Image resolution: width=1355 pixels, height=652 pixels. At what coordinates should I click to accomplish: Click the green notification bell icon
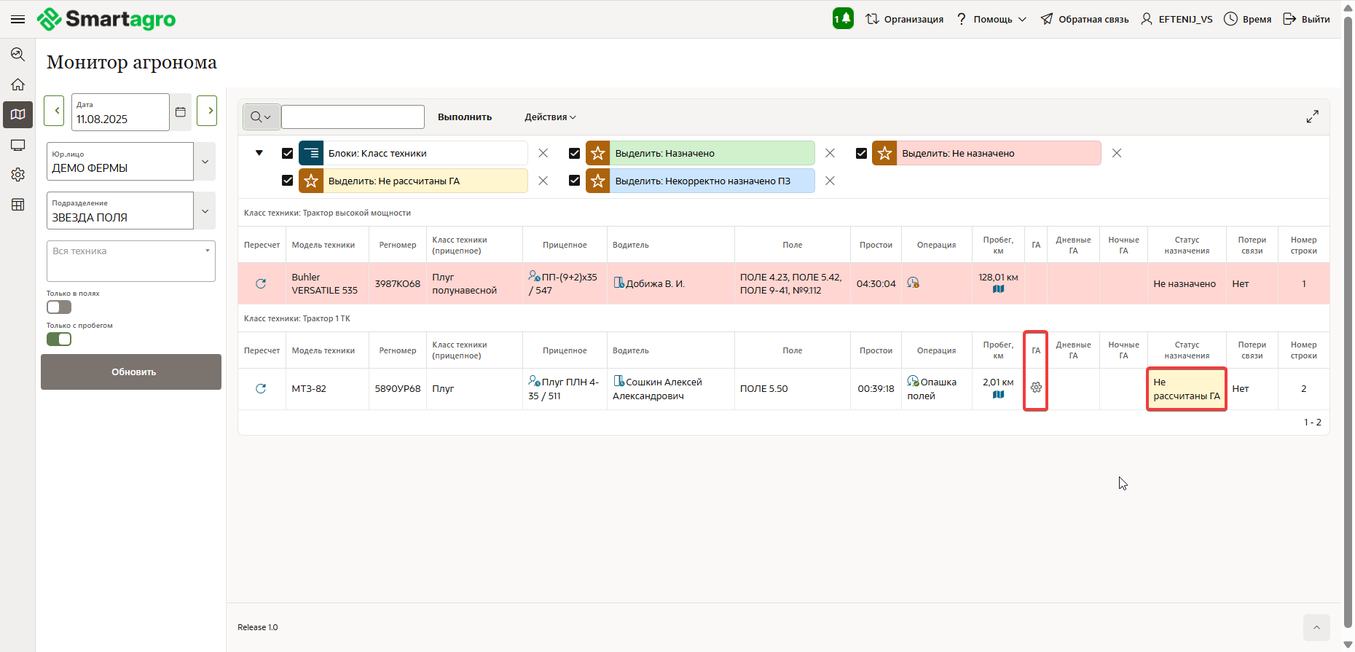click(x=843, y=19)
